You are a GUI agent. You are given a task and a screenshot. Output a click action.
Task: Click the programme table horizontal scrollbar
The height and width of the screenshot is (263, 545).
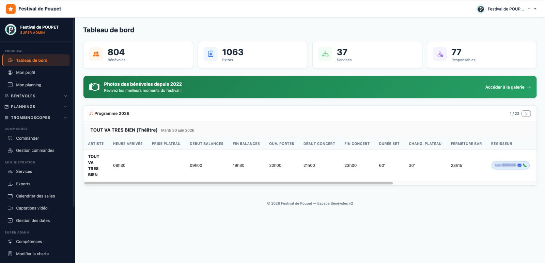click(x=238, y=183)
